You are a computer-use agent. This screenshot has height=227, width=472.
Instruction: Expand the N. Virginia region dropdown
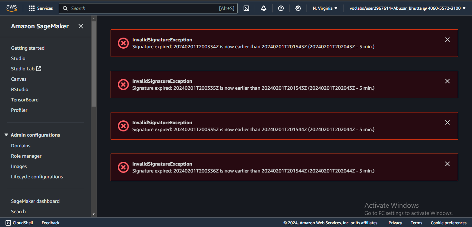(x=325, y=8)
